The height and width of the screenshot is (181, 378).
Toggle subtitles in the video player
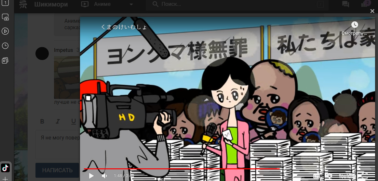316,176
